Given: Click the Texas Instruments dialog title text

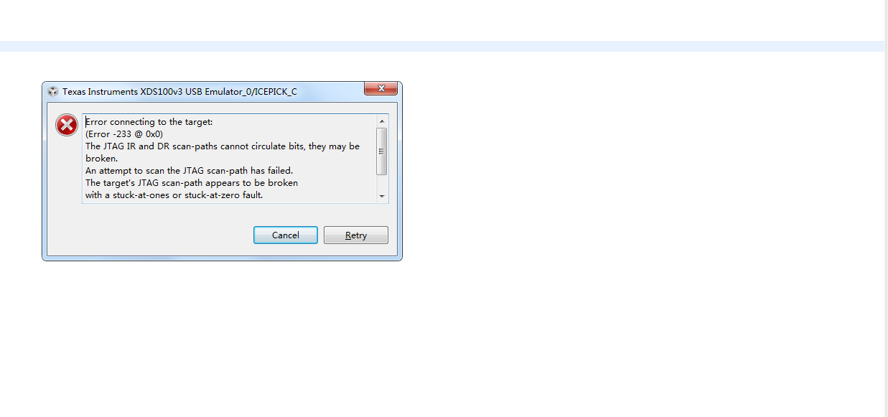Looking at the screenshot, I should pyautogui.click(x=179, y=91).
